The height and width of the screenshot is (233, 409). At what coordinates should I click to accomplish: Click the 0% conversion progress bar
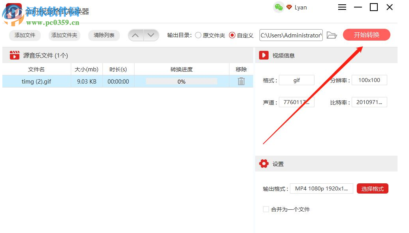181,82
